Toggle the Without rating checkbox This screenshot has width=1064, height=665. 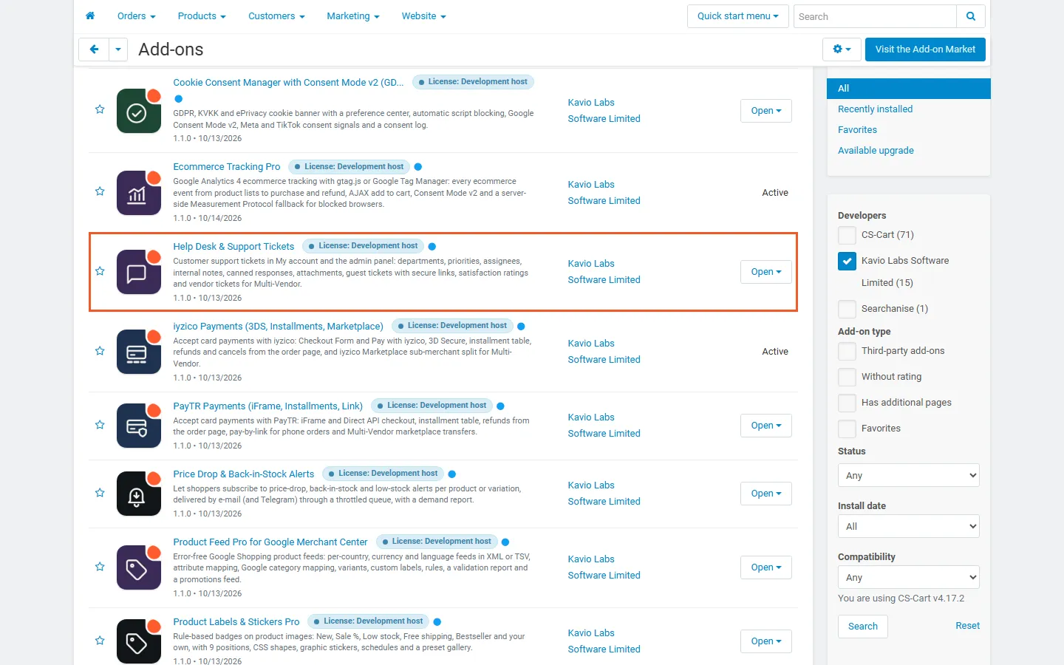coord(847,377)
